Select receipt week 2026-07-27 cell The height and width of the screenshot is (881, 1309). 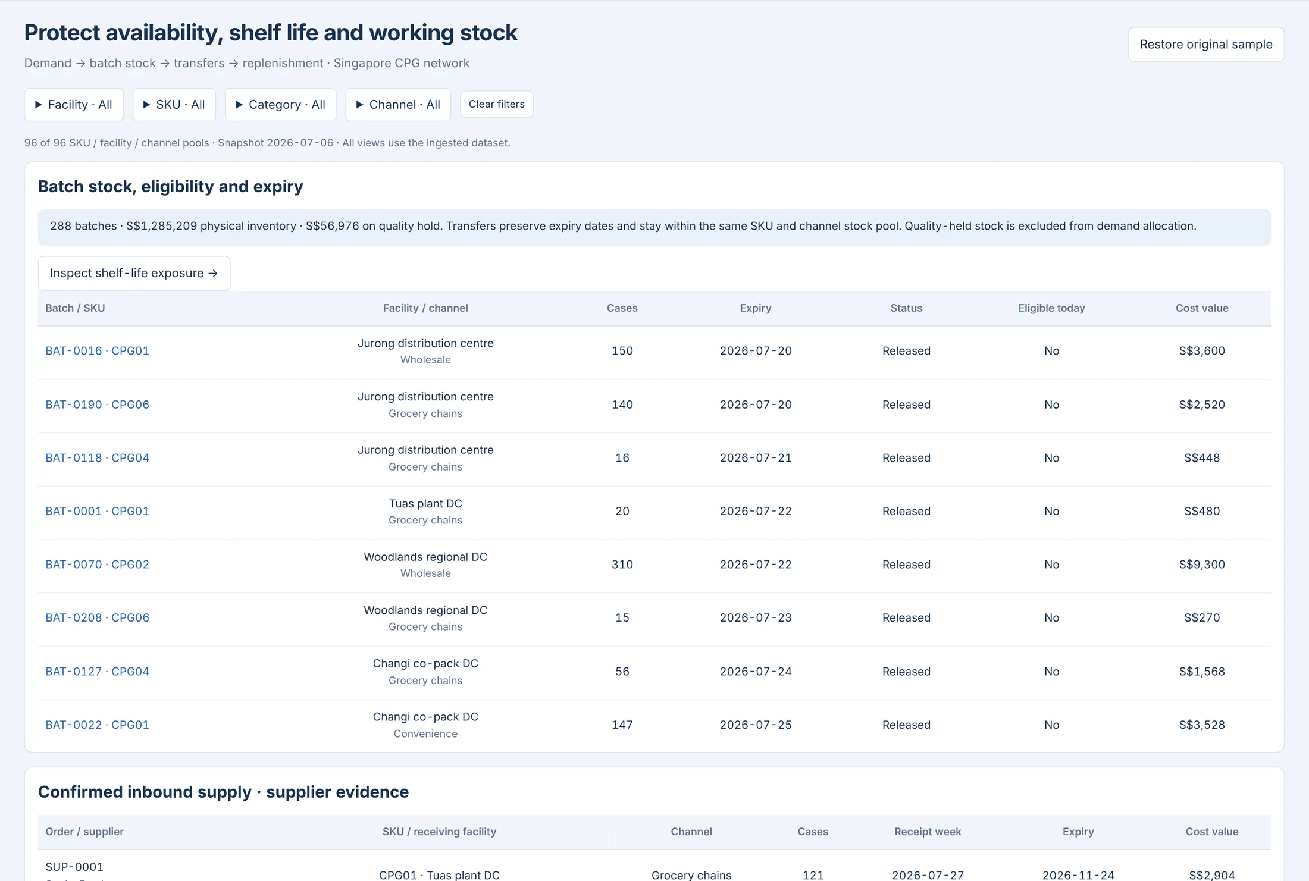tap(928, 875)
